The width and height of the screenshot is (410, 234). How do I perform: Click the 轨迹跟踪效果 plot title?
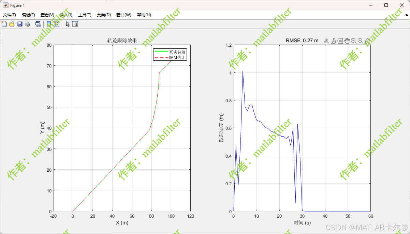coord(122,41)
